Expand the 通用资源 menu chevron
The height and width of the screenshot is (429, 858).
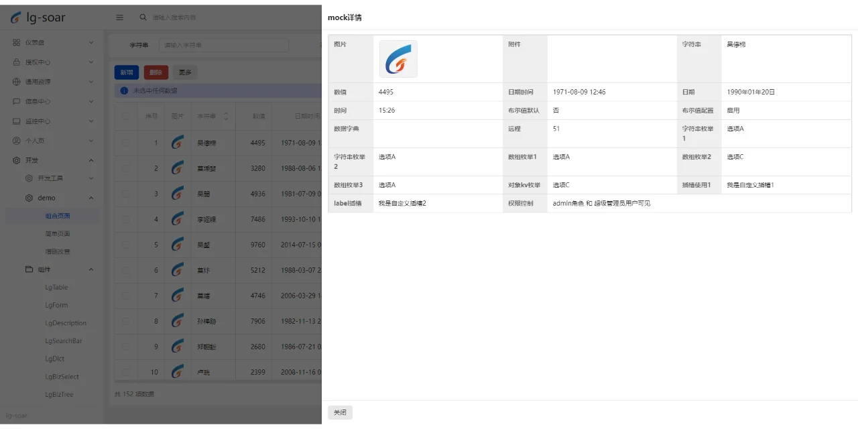pos(91,82)
